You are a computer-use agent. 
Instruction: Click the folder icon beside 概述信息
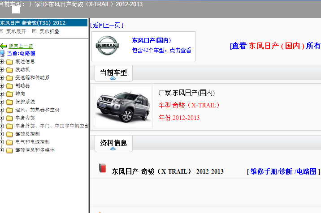9,62
